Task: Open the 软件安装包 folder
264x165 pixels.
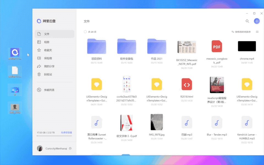Action: pos(127,46)
